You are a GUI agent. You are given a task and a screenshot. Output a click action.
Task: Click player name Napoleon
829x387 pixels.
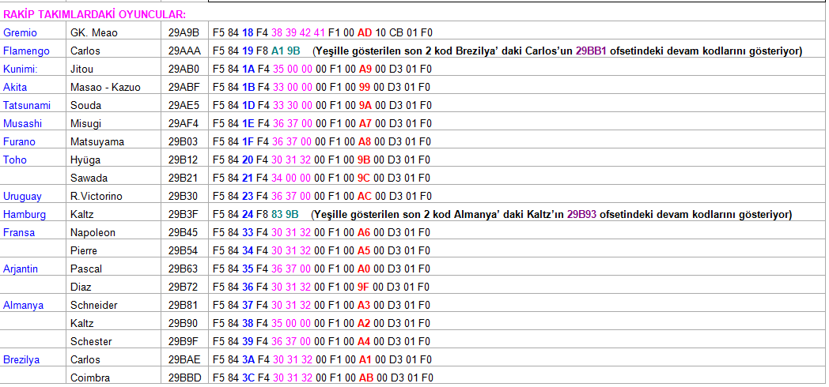coord(93,233)
